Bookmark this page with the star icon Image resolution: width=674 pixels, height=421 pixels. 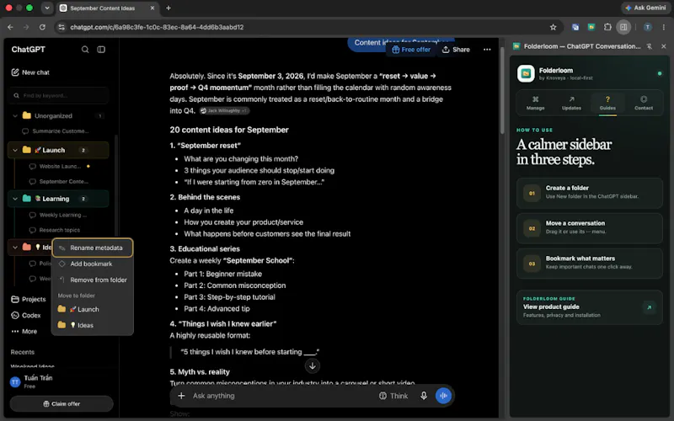click(553, 27)
